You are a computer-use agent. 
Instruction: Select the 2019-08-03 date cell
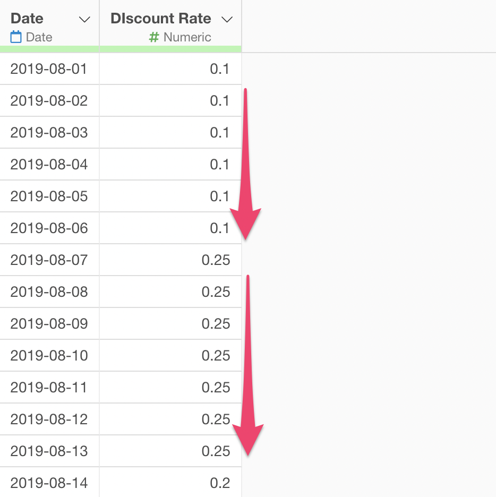[48, 133]
